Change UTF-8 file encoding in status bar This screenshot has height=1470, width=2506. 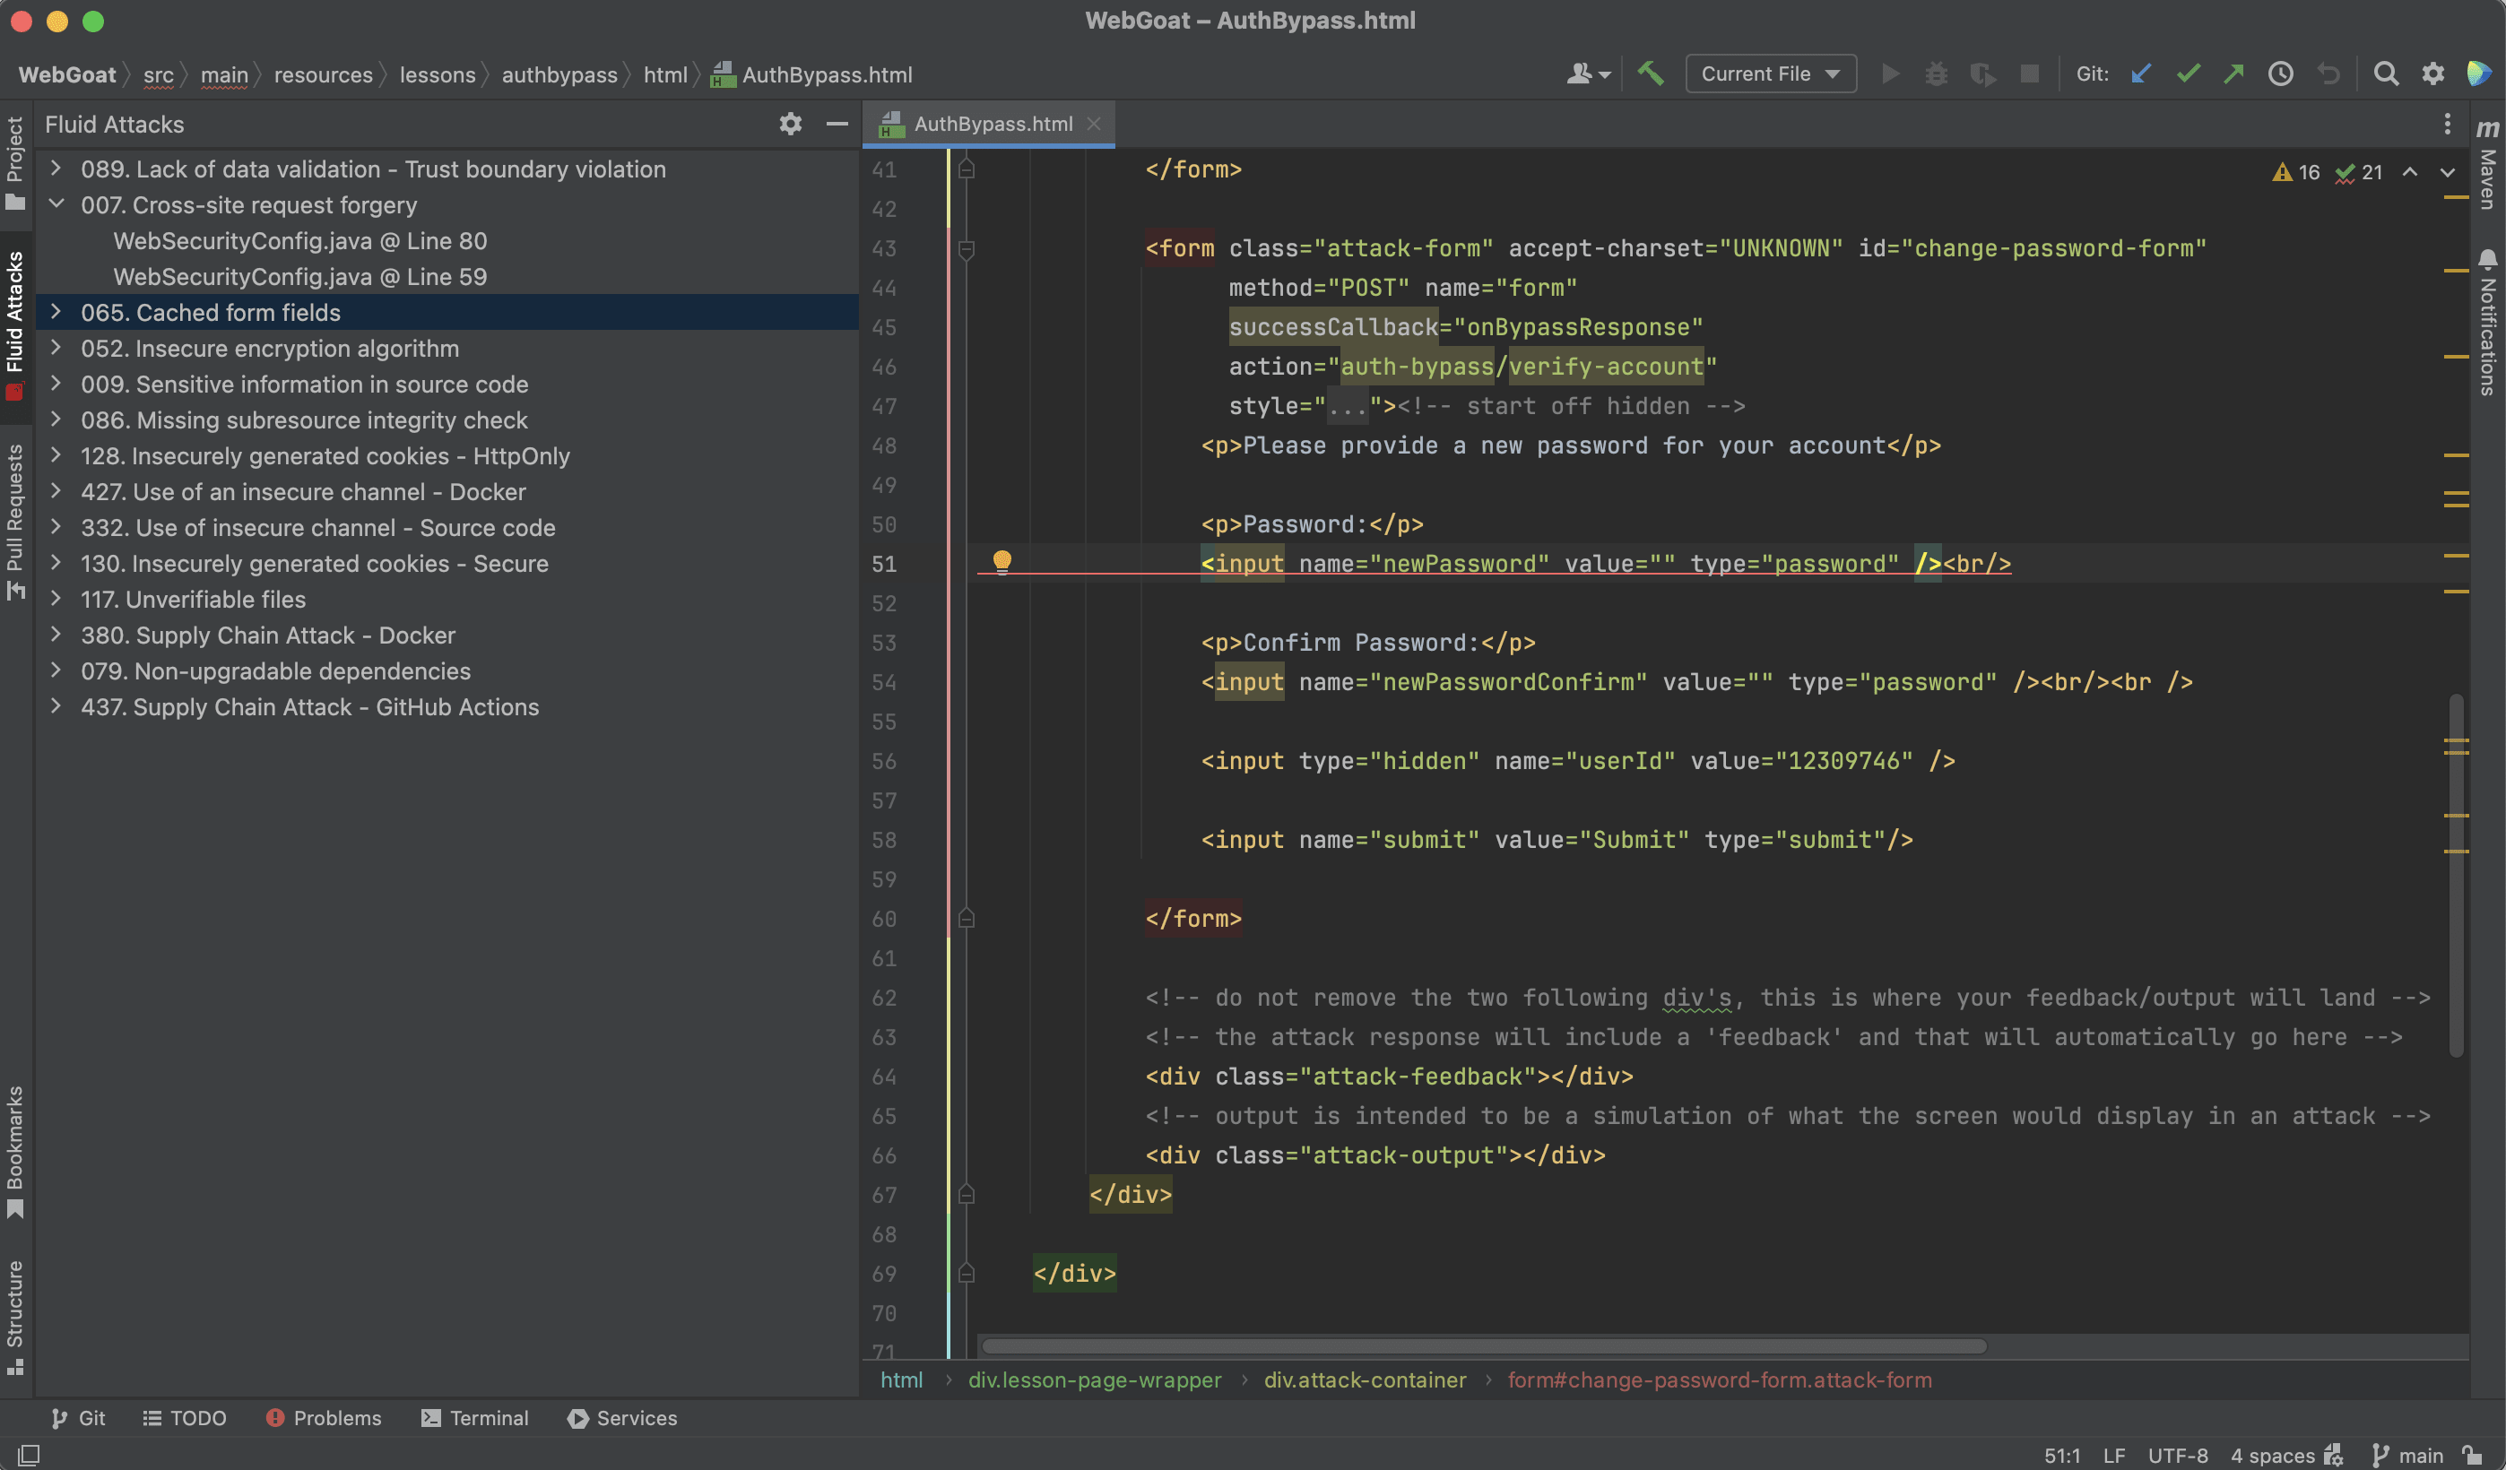click(2177, 1455)
